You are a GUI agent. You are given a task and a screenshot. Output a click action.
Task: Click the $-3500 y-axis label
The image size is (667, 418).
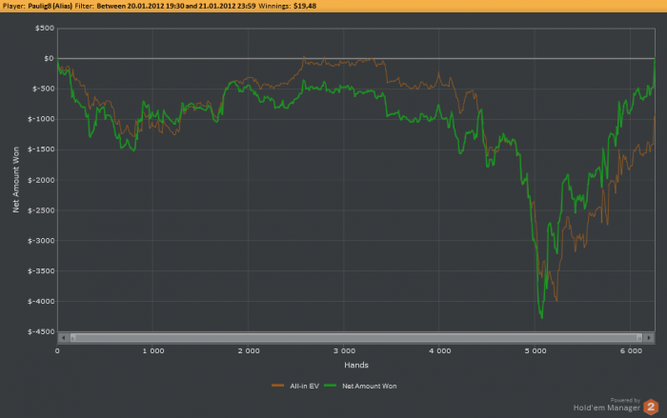tap(41, 270)
